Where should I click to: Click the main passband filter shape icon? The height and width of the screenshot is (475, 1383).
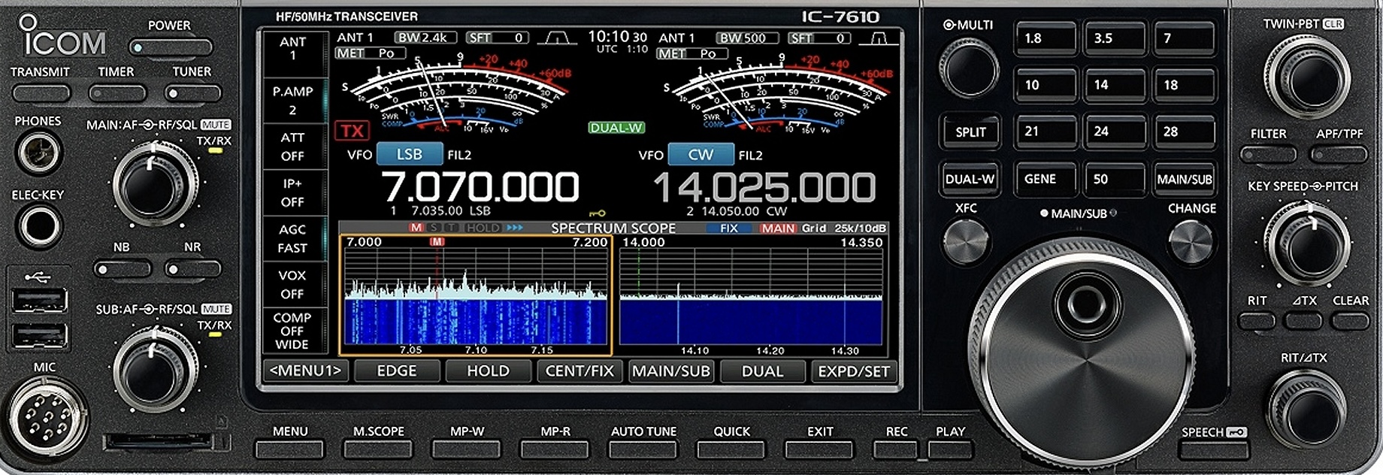(557, 38)
